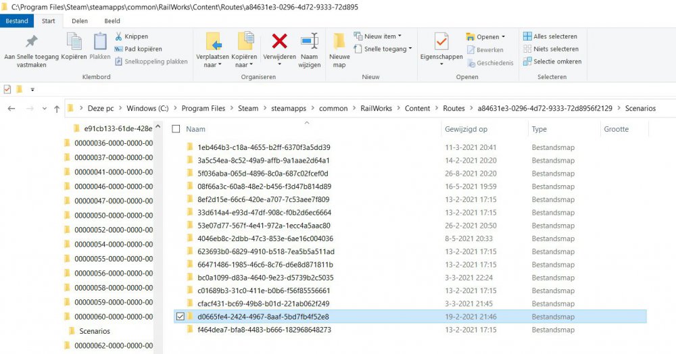This screenshot has height=354, width=676.
Task: Click the Naam wijzigen rename icon
Action: click(x=310, y=42)
